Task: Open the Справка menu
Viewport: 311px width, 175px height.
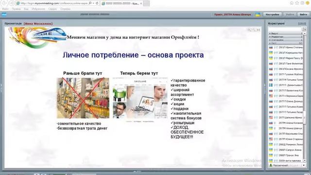Action: pos(65,9)
